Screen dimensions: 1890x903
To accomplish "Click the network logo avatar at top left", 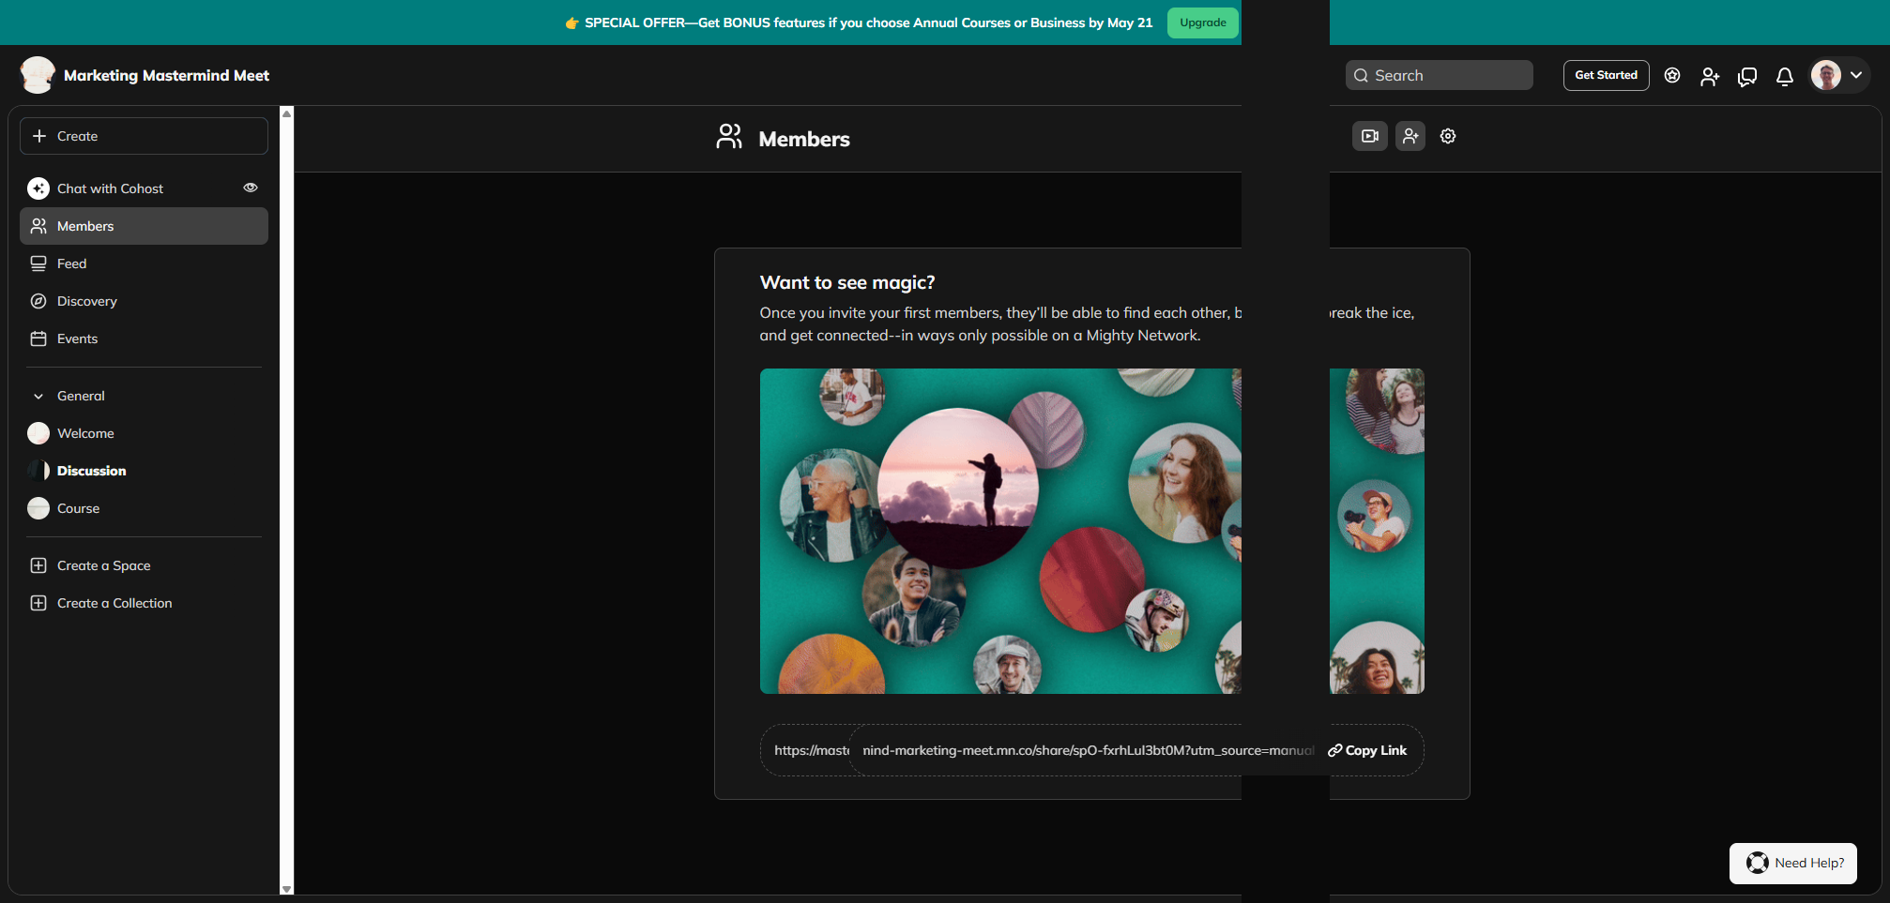I will click(38, 75).
